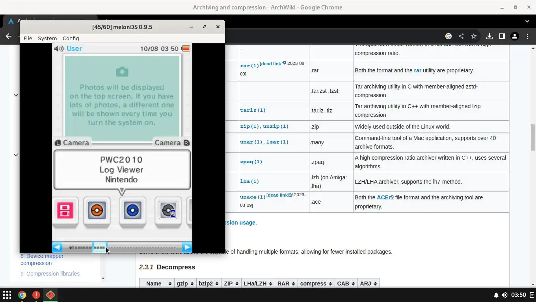Viewport: 536px width, 302px height.
Task: Click the DS menu right arrow
Action: (187, 247)
